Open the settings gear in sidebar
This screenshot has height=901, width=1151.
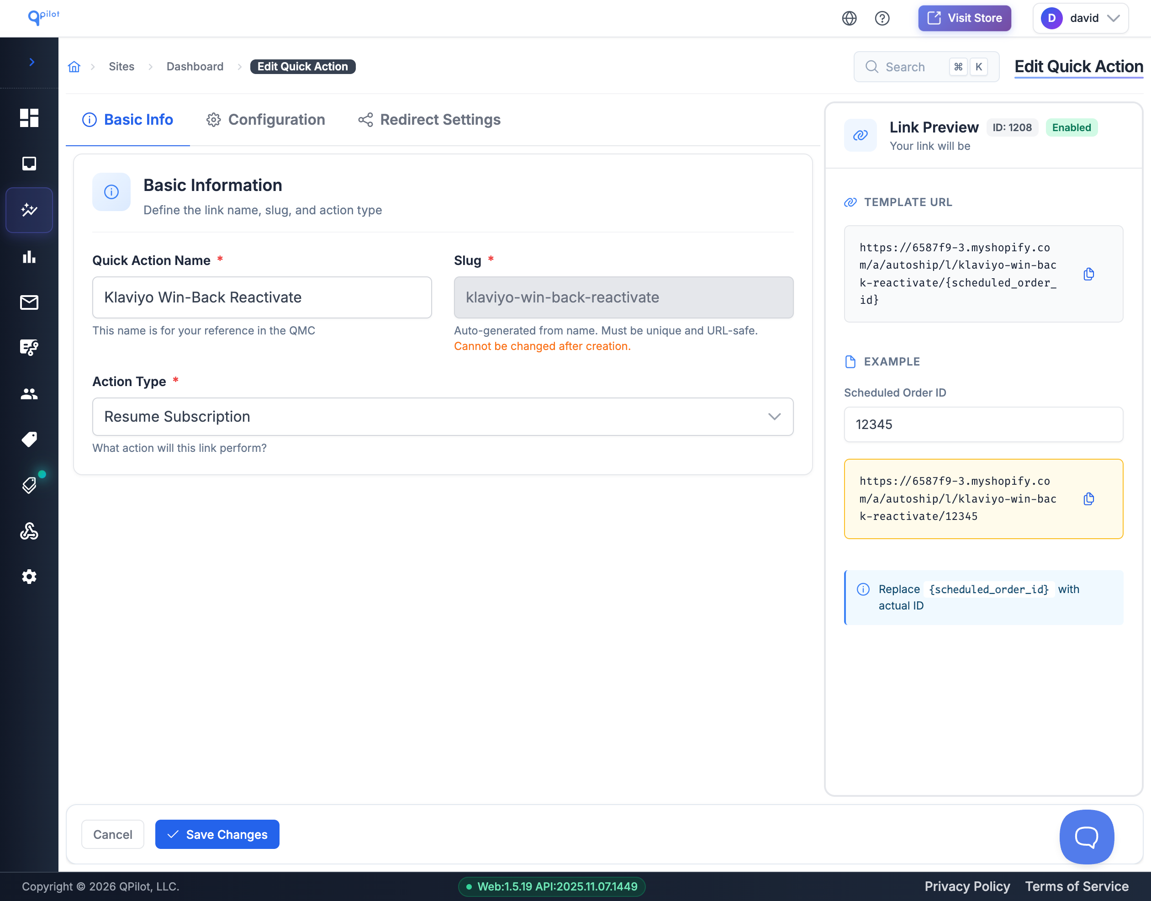[29, 577]
